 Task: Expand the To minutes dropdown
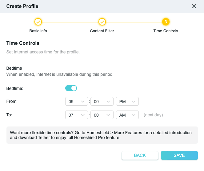pos(102,115)
